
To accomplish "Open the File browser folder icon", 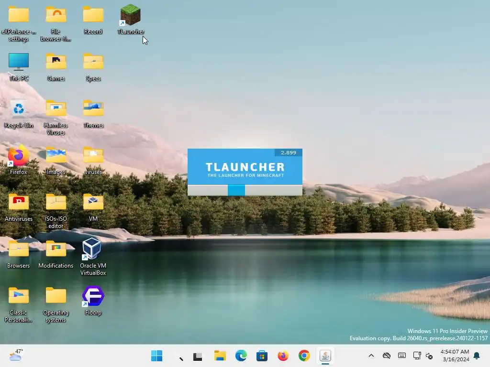I will pyautogui.click(x=56, y=24).
